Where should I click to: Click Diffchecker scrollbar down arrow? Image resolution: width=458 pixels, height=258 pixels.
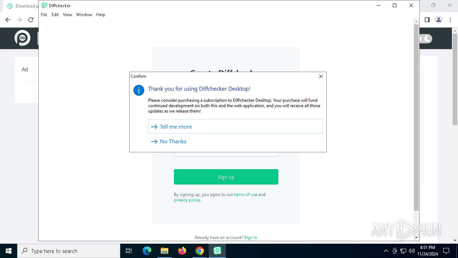coord(416,238)
